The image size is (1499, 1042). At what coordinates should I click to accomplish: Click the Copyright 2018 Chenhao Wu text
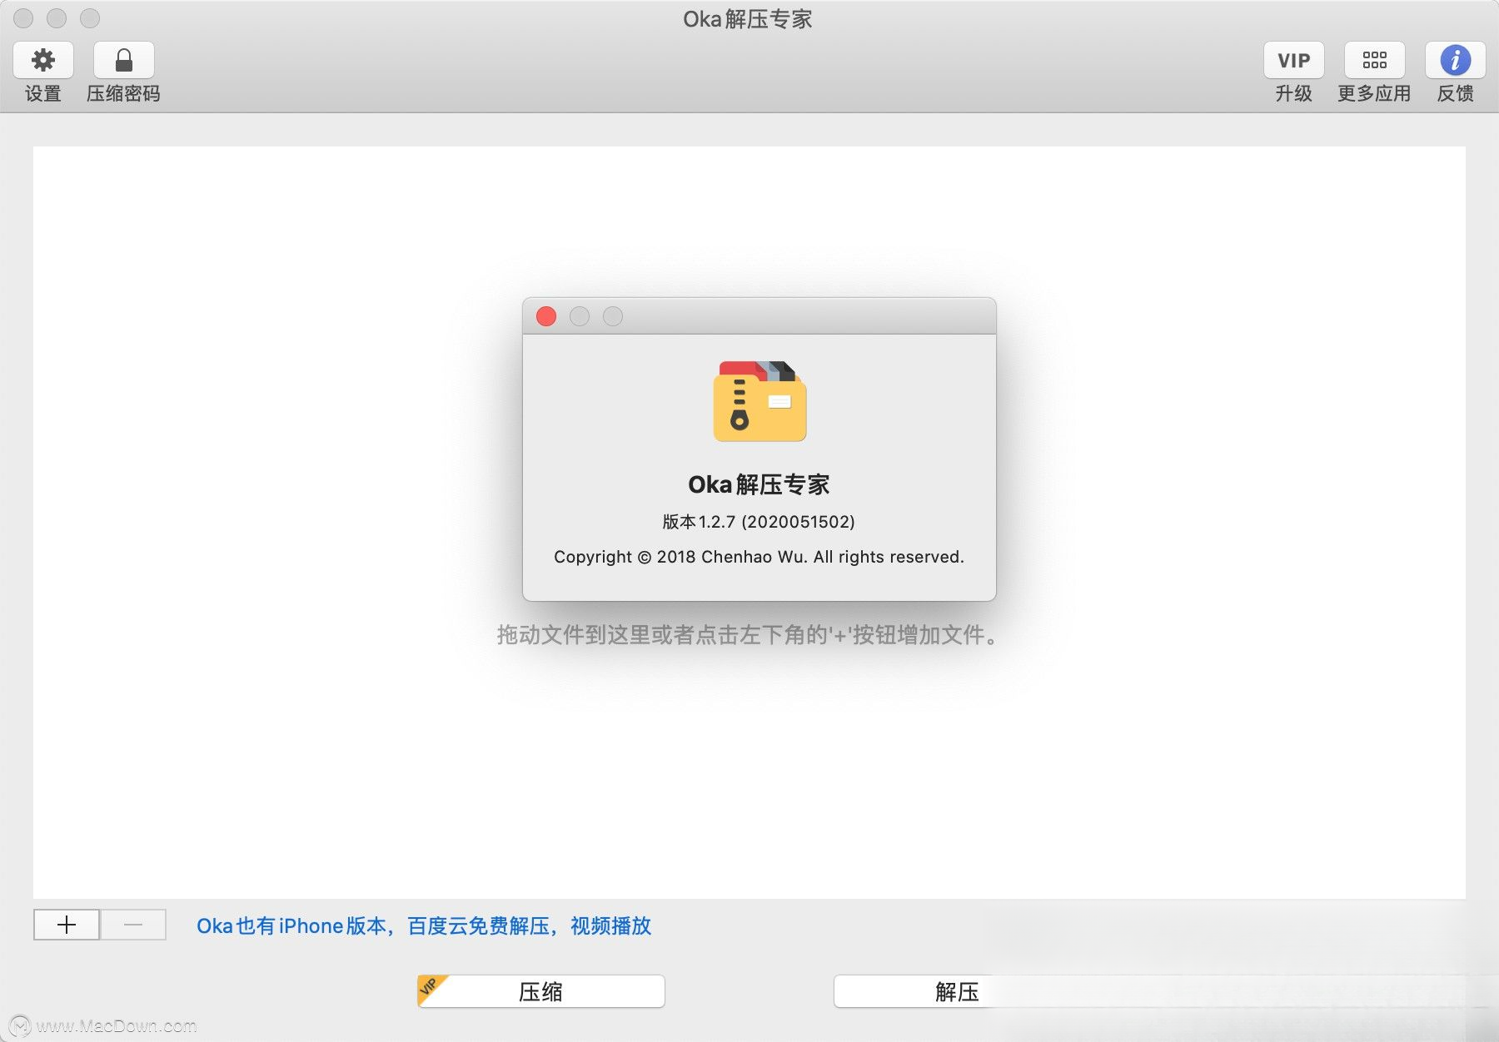pyautogui.click(x=759, y=557)
